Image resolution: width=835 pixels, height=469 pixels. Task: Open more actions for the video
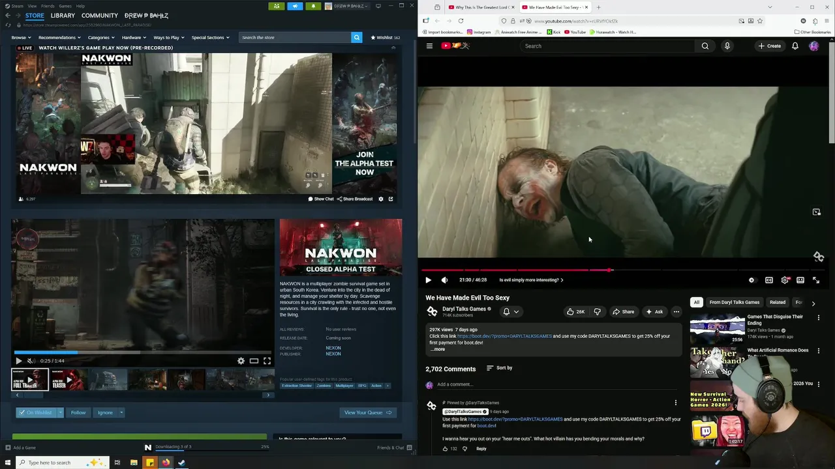676,312
